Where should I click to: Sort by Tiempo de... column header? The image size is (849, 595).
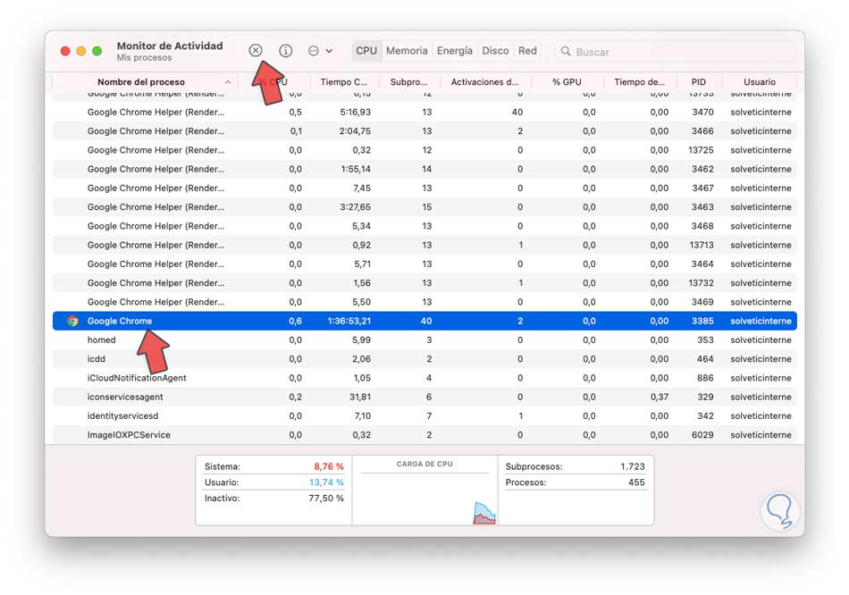coord(639,82)
